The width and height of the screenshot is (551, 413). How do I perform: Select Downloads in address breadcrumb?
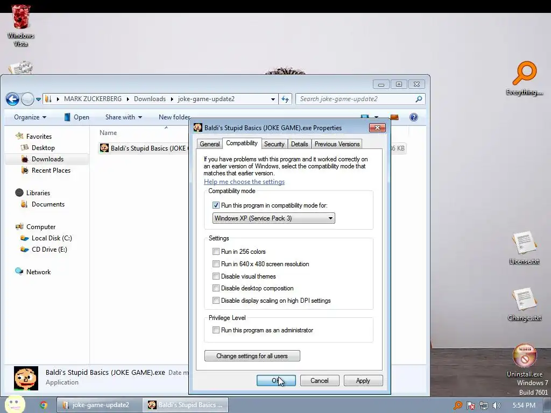[150, 99]
